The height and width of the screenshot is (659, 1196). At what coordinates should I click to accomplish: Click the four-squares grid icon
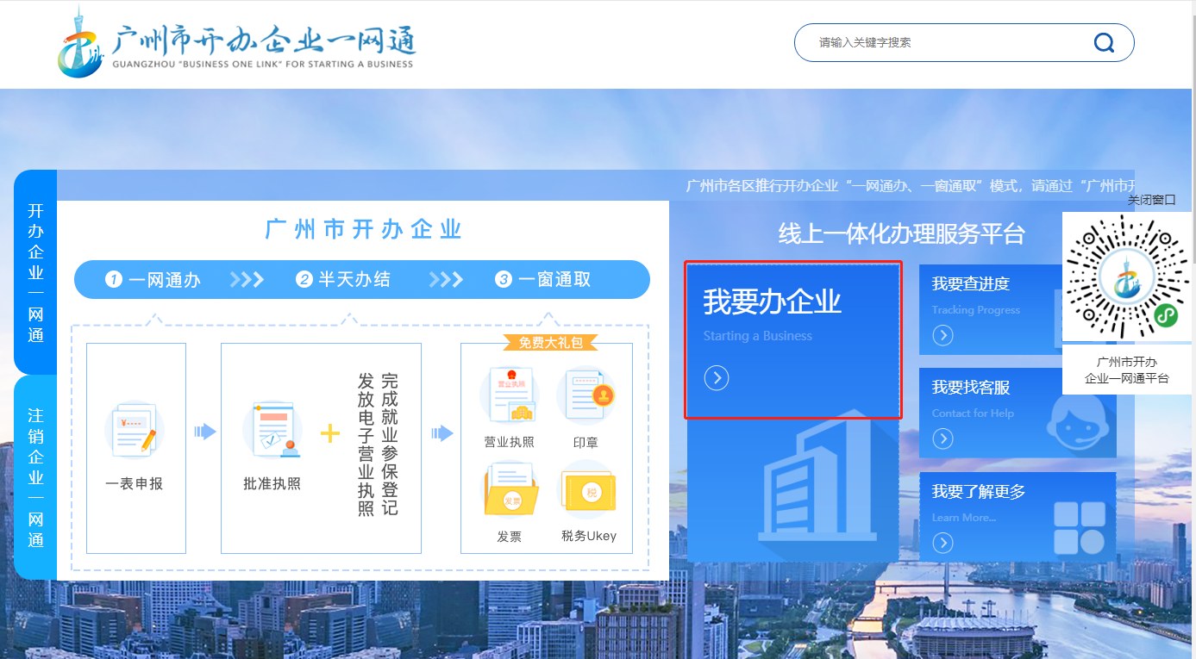(x=1080, y=528)
